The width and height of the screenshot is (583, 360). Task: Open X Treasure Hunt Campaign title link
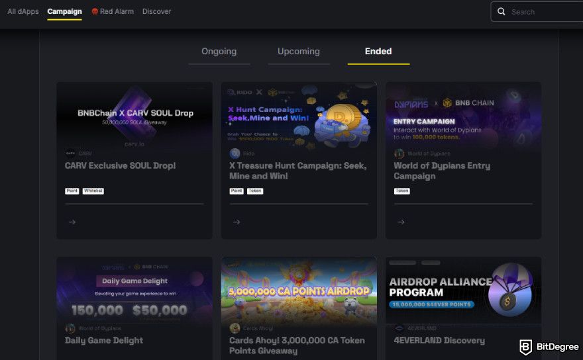click(x=298, y=171)
